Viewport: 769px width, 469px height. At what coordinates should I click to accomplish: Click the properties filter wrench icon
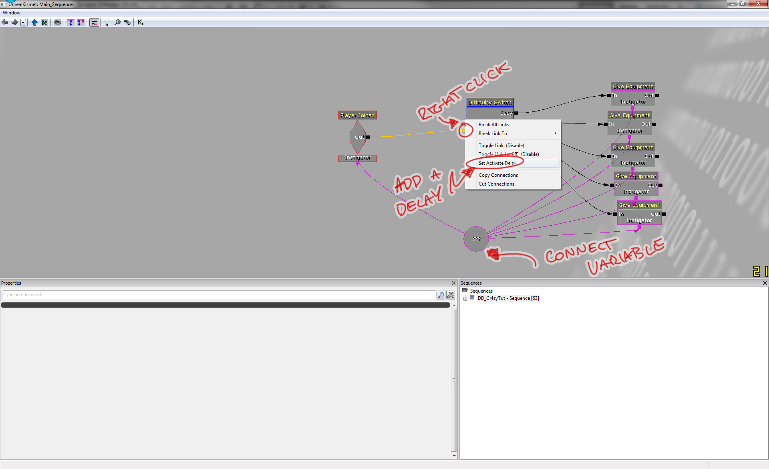pos(451,295)
